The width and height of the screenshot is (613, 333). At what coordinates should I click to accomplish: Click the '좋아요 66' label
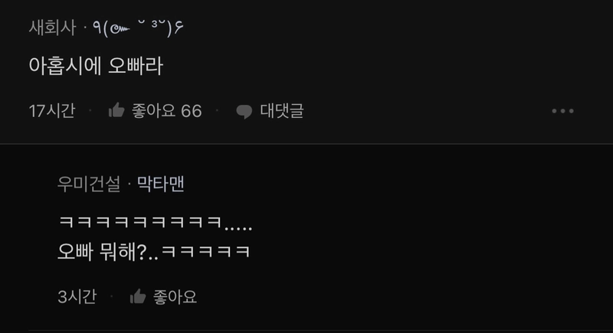point(167,111)
